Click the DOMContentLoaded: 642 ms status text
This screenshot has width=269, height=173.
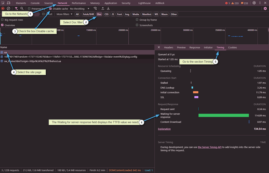tap(125, 170)
